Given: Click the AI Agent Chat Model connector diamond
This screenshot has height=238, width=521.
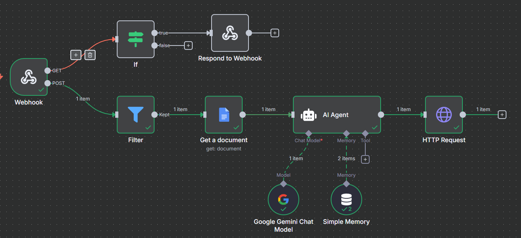Looking at the screenshot, I should click(308, 133).
